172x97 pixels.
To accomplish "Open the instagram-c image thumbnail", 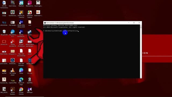I will click(x=13, y=51).
